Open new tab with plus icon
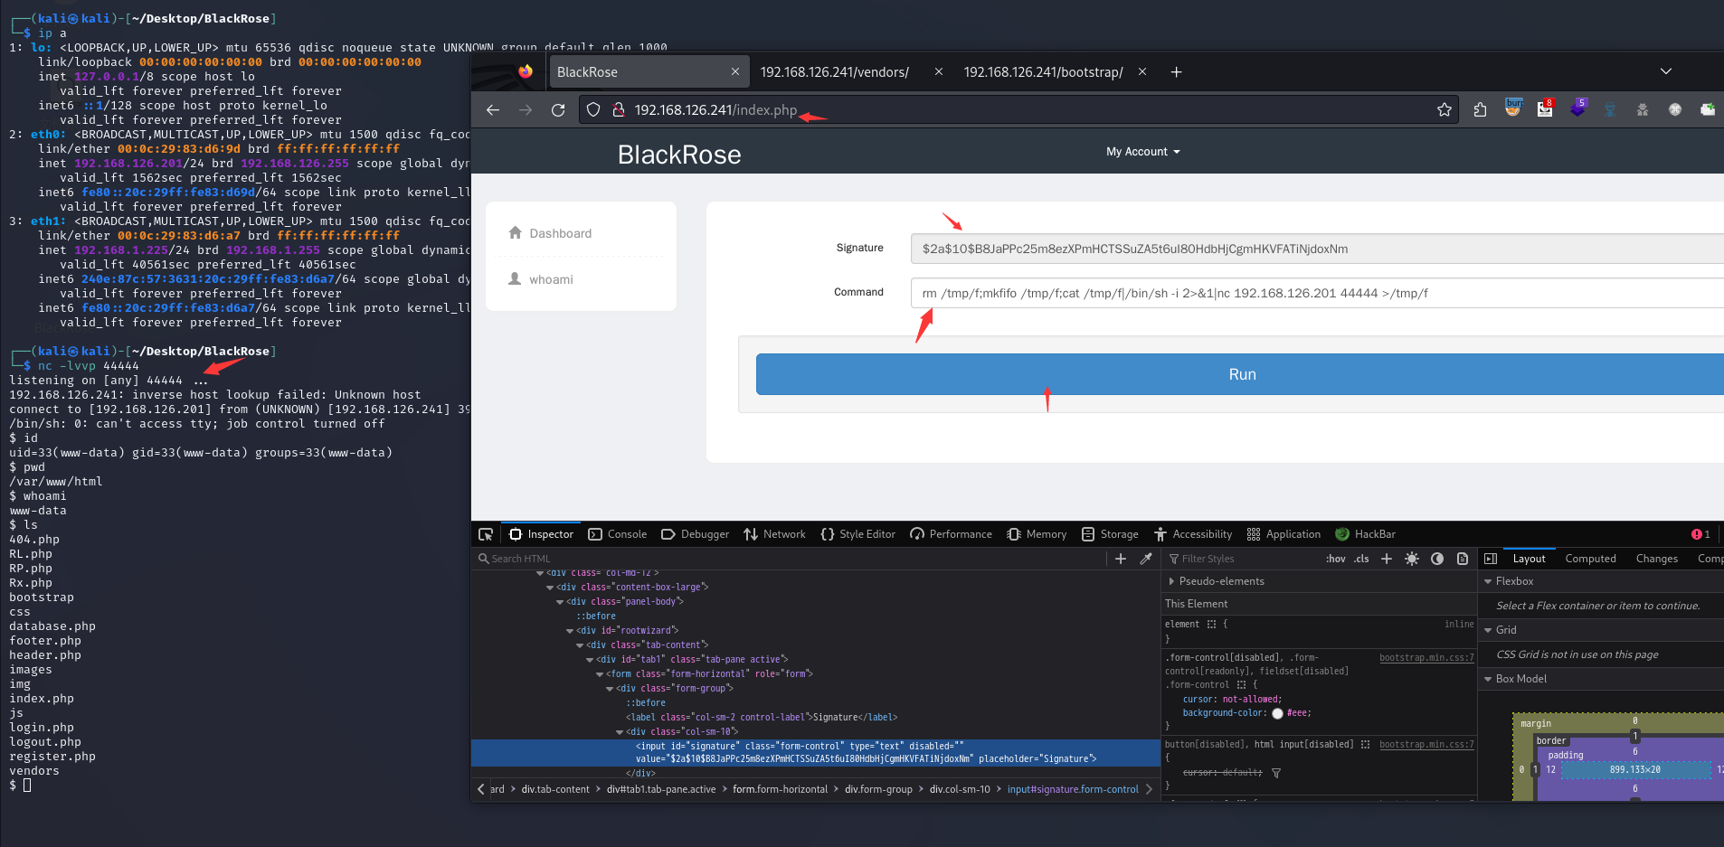The width and height of the screenshot is (1724, 847). [x=1176, y=71]
